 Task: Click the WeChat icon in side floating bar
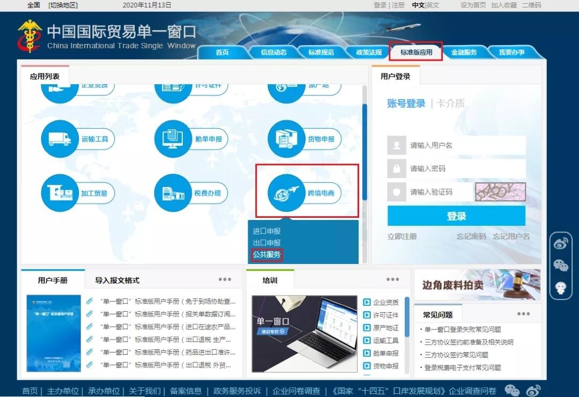tap(561, 266)
